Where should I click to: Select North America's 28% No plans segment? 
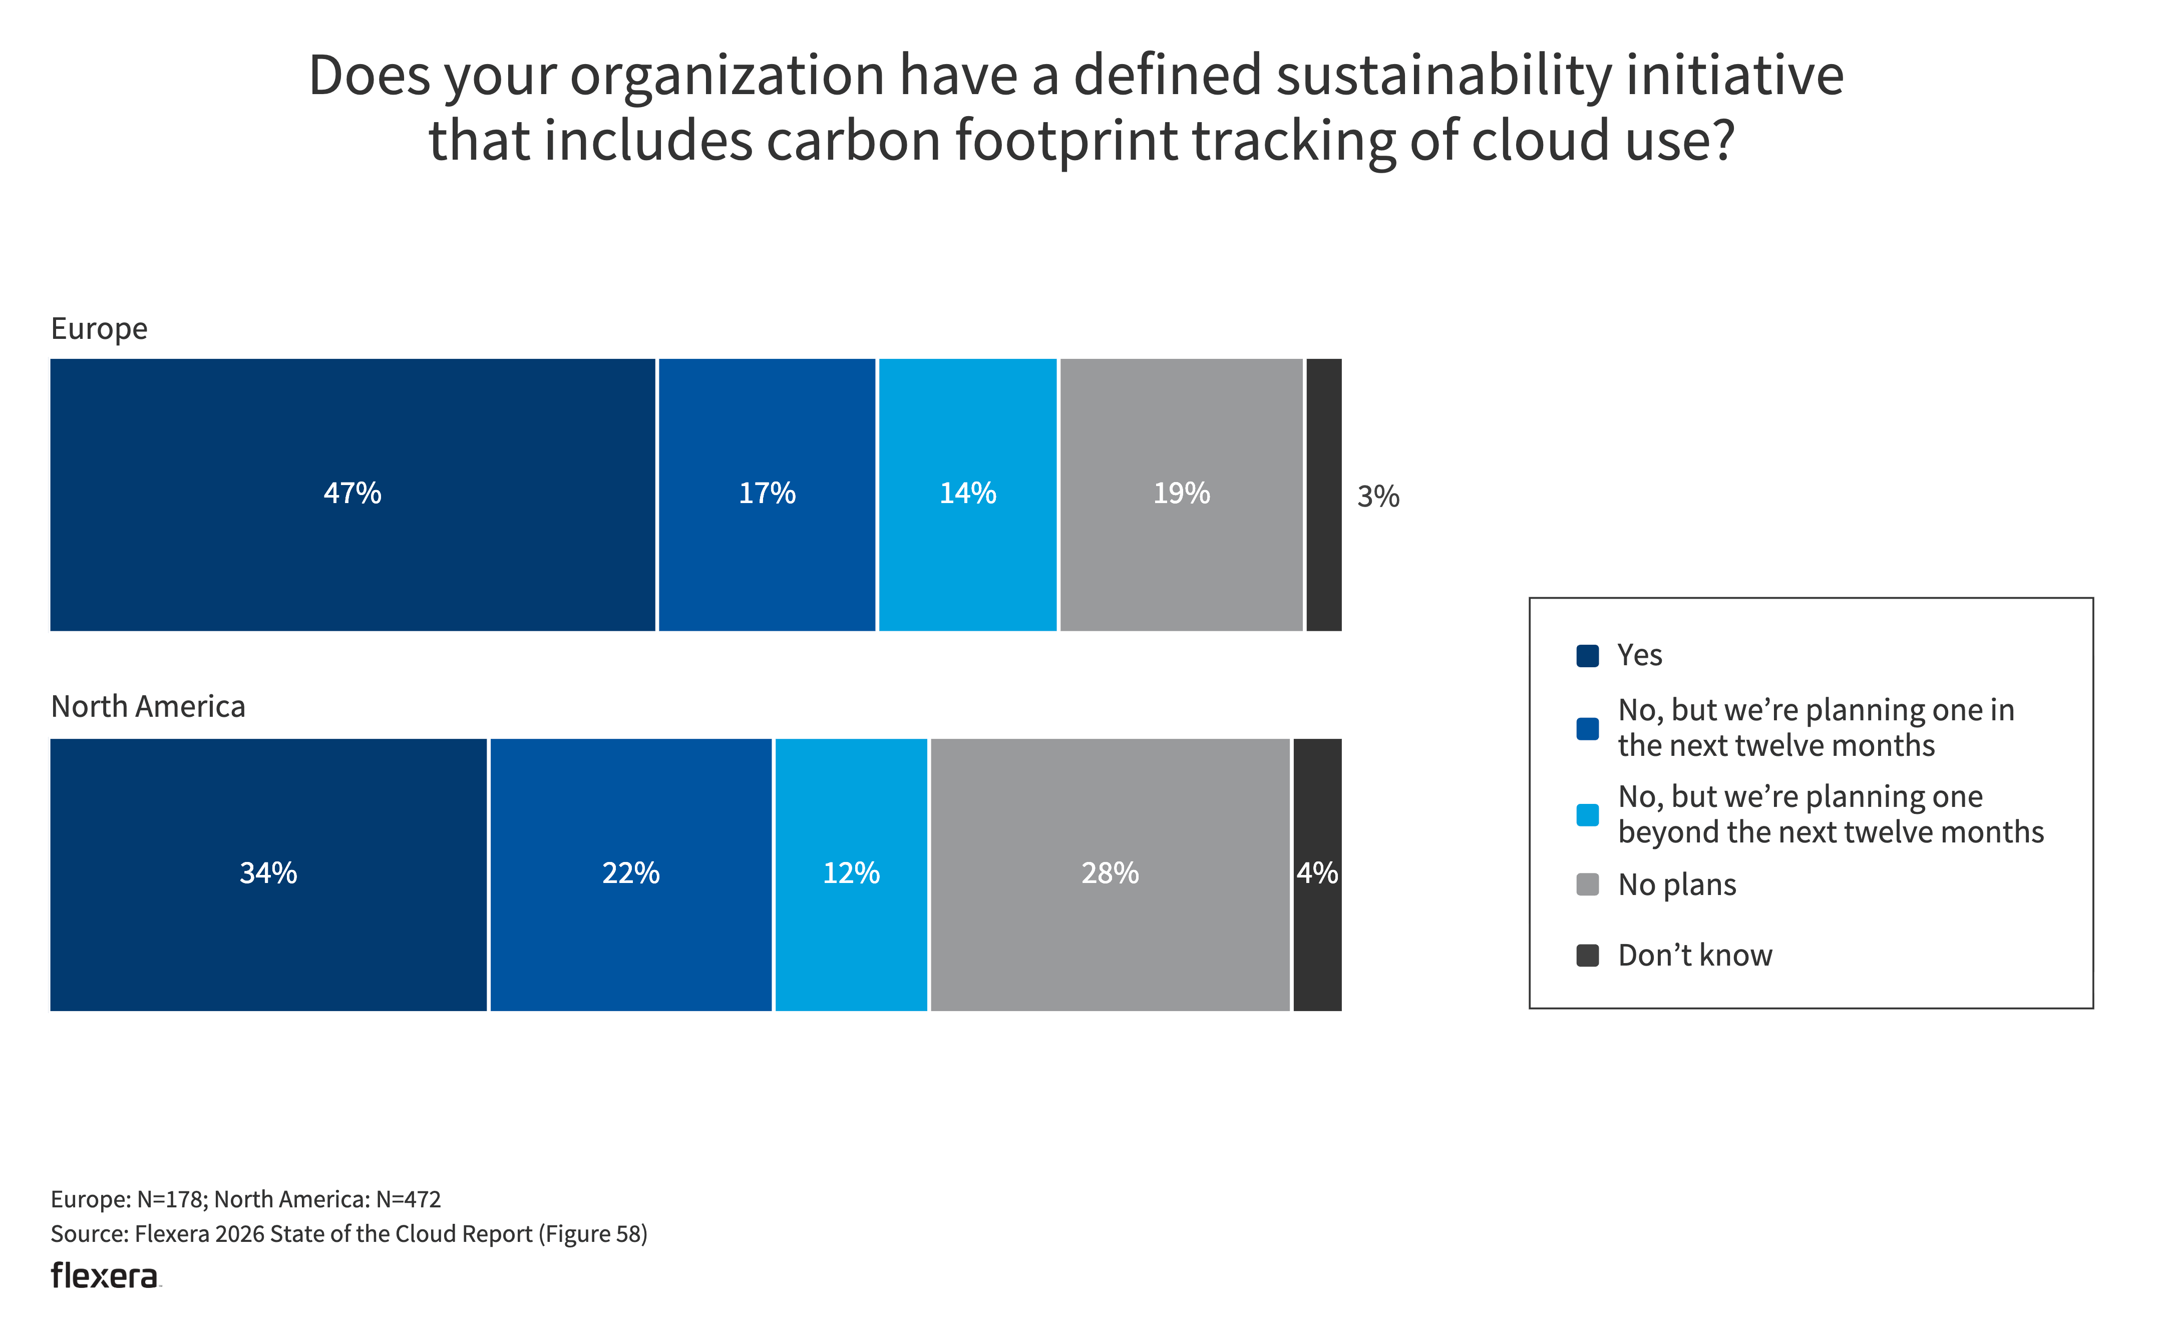coord(1110,874)
